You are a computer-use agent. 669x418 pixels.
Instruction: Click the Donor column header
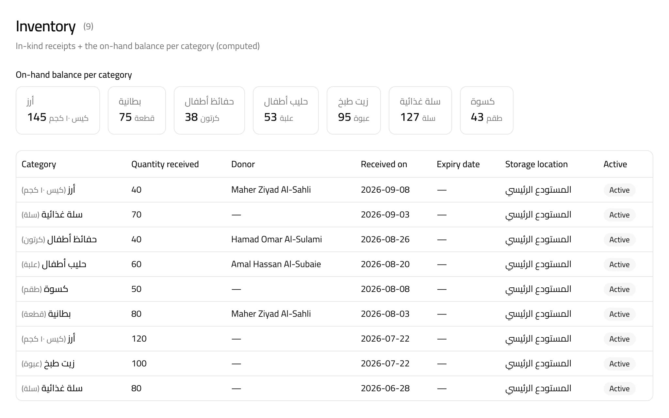243,164
